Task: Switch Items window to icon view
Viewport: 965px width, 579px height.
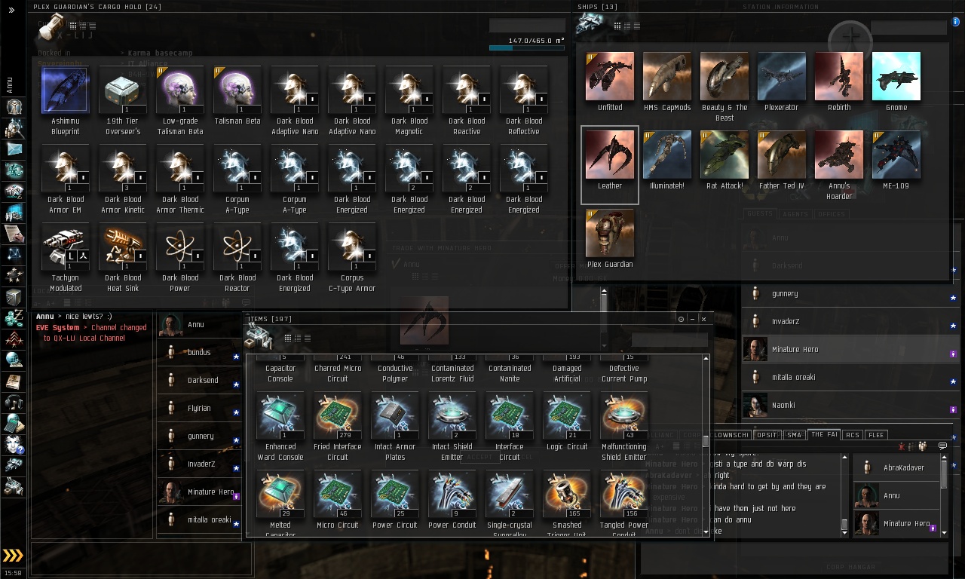Action: [x=288, y=339]
